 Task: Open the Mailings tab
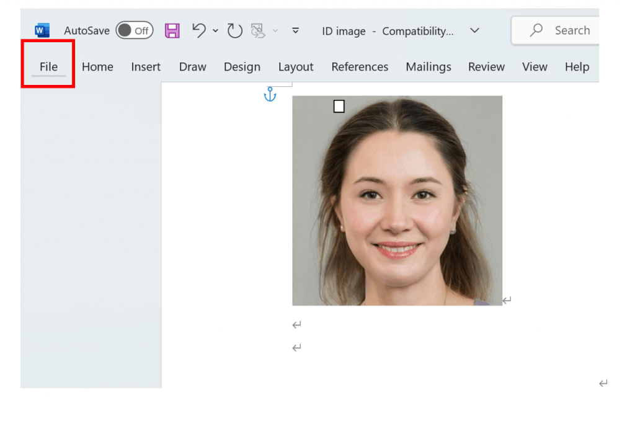click(x=429, y=67)
